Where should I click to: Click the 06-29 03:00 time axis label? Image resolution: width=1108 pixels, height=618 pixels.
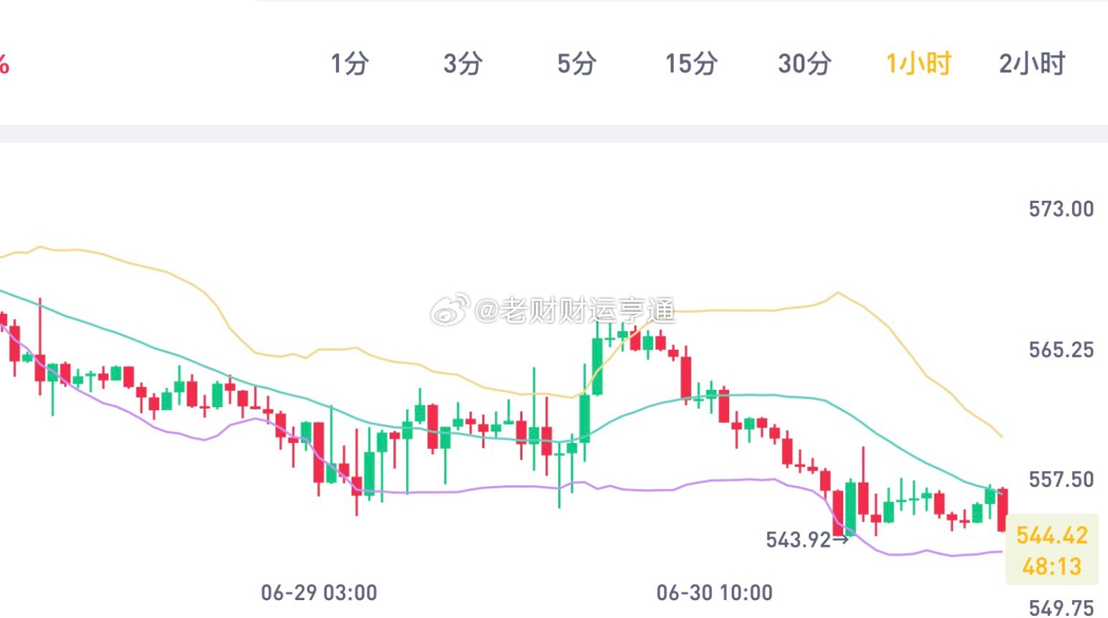pyautogui.click(x=319, y=593)
